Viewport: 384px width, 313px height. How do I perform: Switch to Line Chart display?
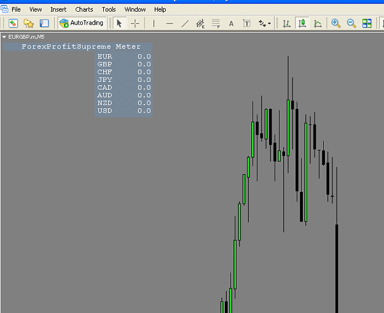318,23
